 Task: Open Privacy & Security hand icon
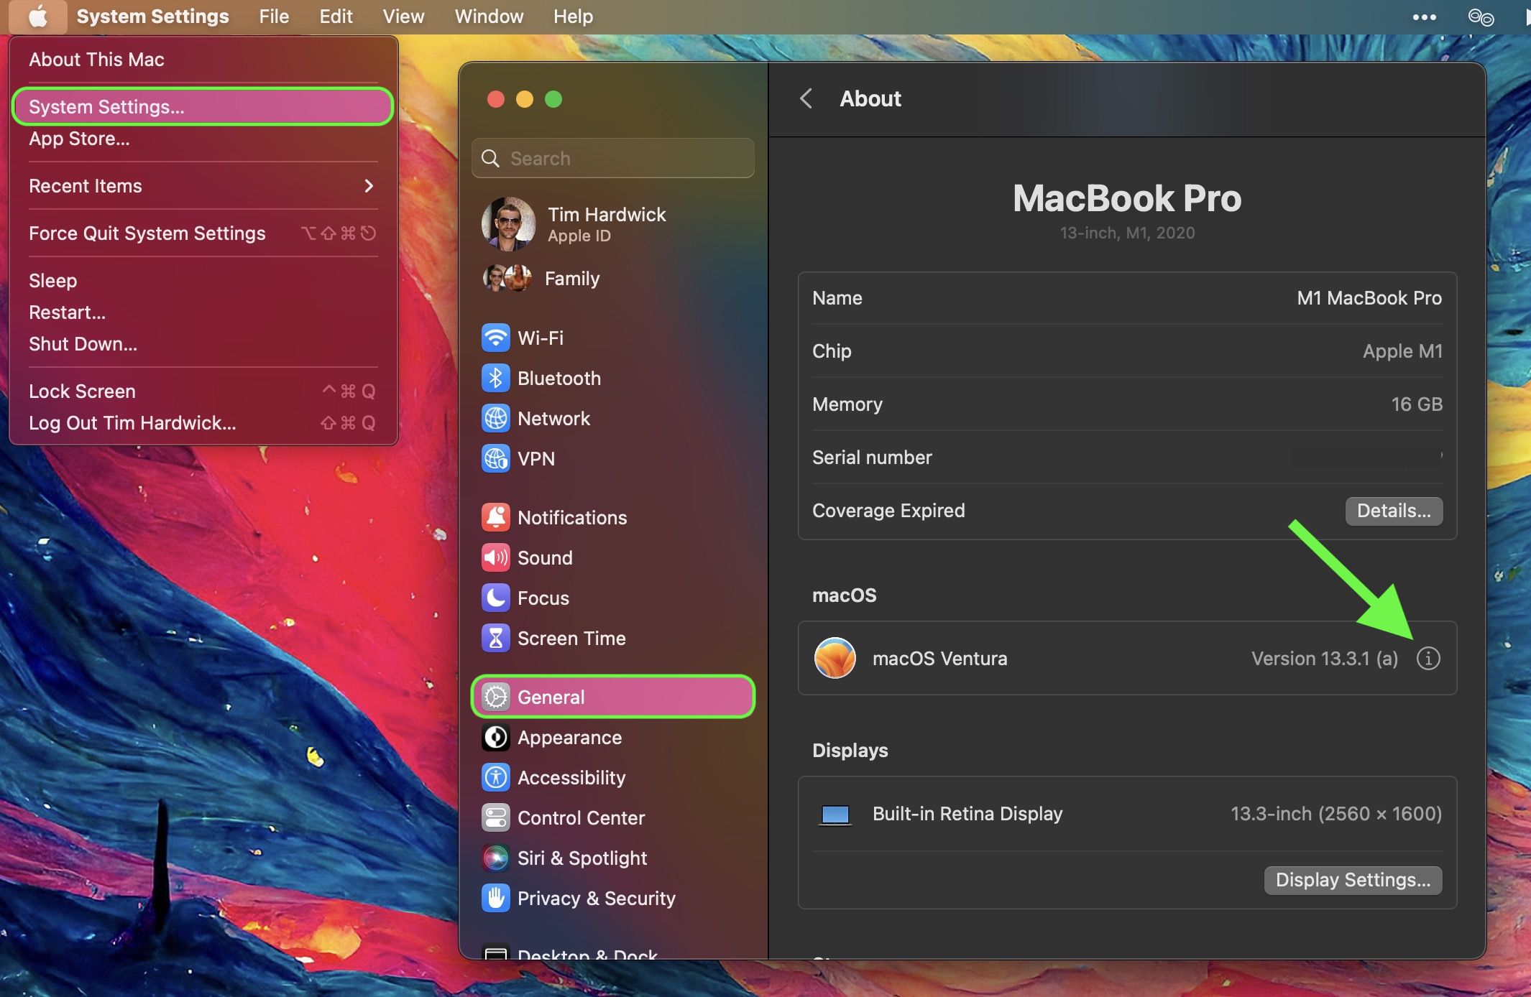click(496, 899)
